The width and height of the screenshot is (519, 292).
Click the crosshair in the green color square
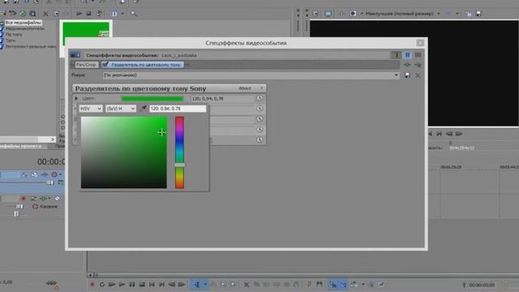coord(161,132)
